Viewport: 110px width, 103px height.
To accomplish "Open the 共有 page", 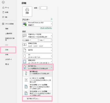I will [x=7, y=55].
